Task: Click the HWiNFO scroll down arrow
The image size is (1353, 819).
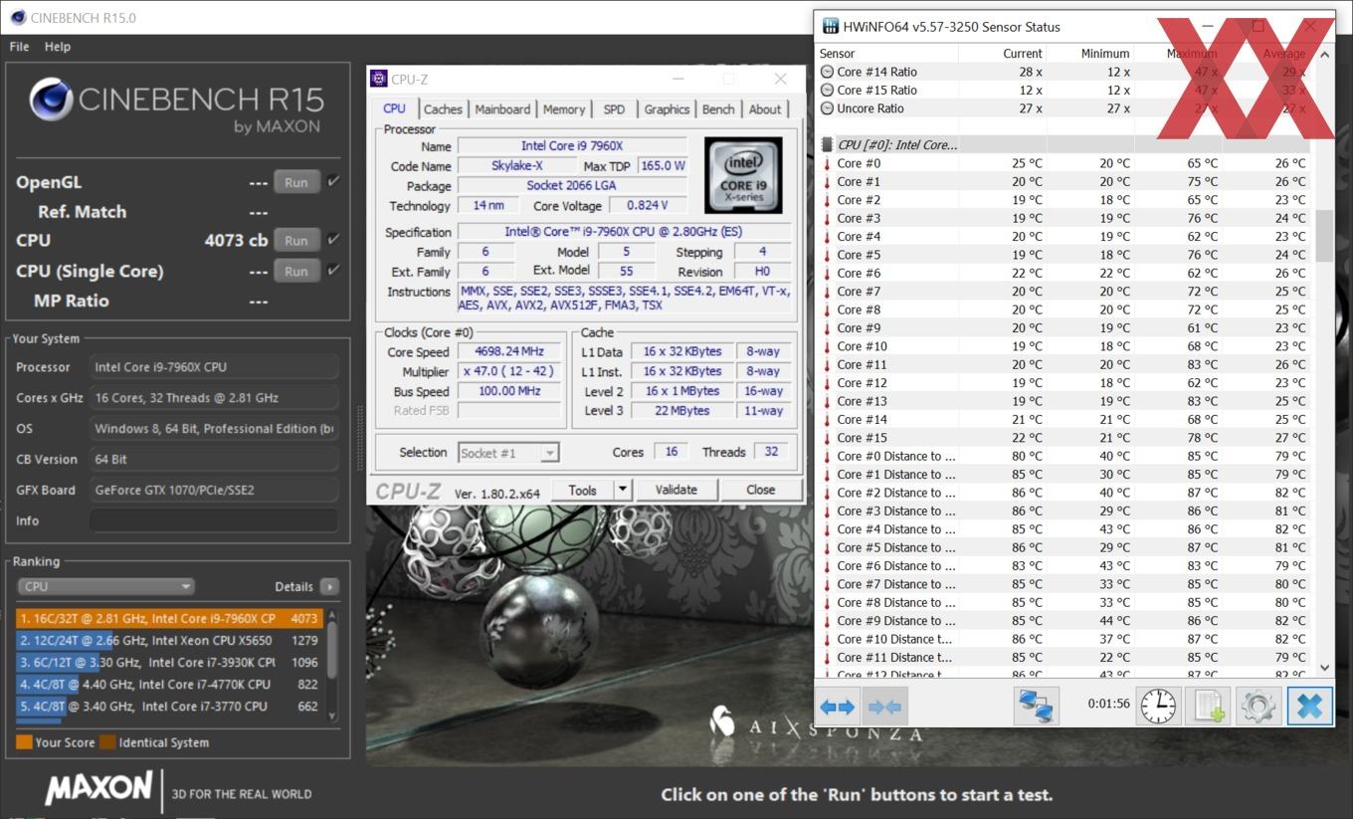Action: [1324, 668]
